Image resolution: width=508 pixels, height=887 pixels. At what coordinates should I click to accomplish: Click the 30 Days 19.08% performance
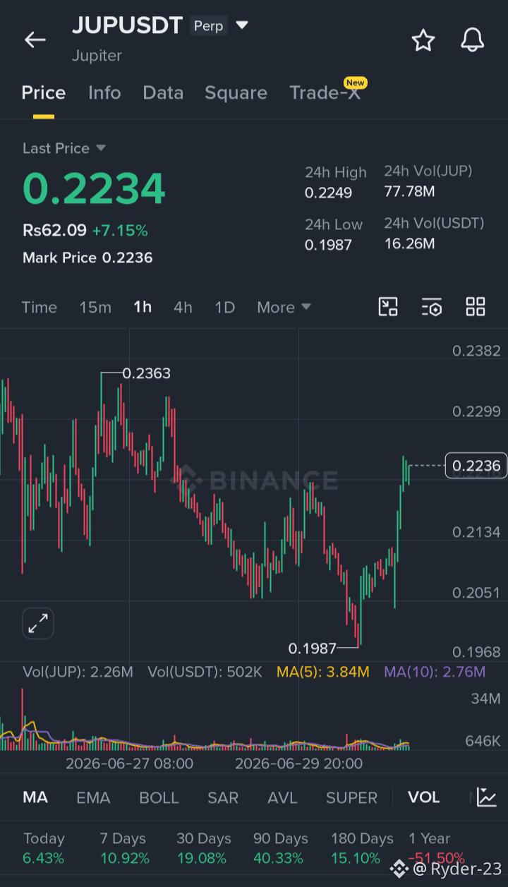click(x=203, y=848)
